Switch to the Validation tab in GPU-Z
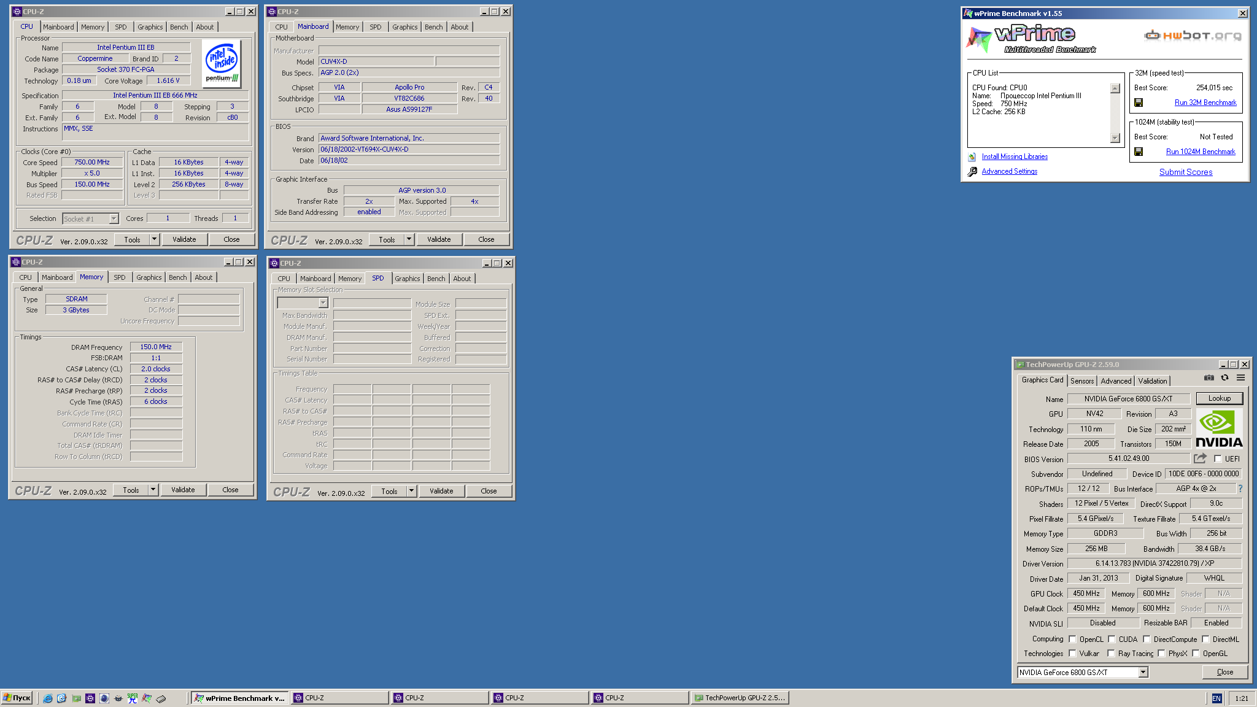This screenshot has width=1257, height=707. [1153, 381]
